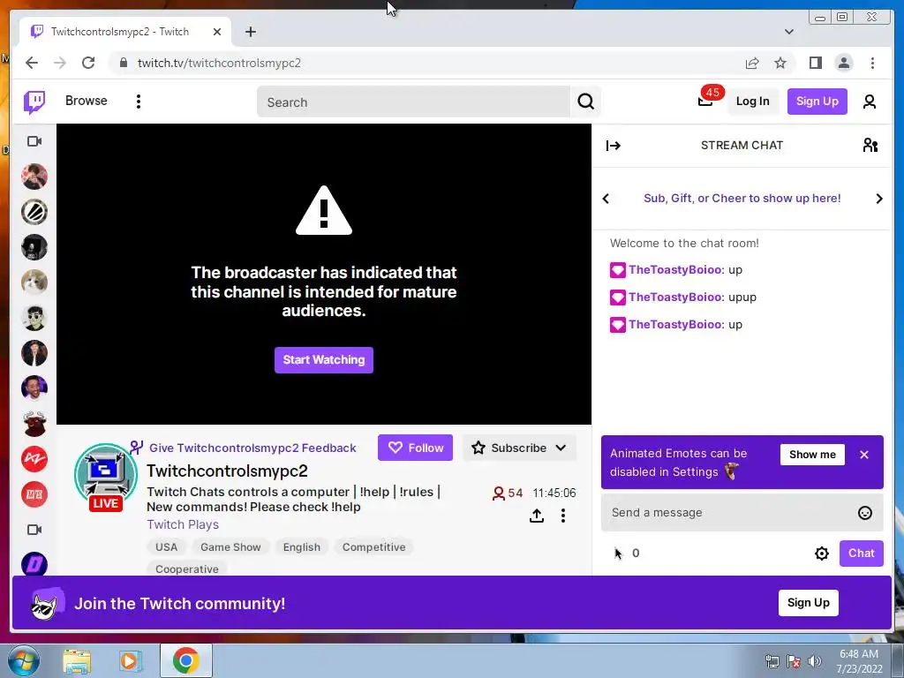Open the purple D avatar channel in sidebar

click(34, 564)
